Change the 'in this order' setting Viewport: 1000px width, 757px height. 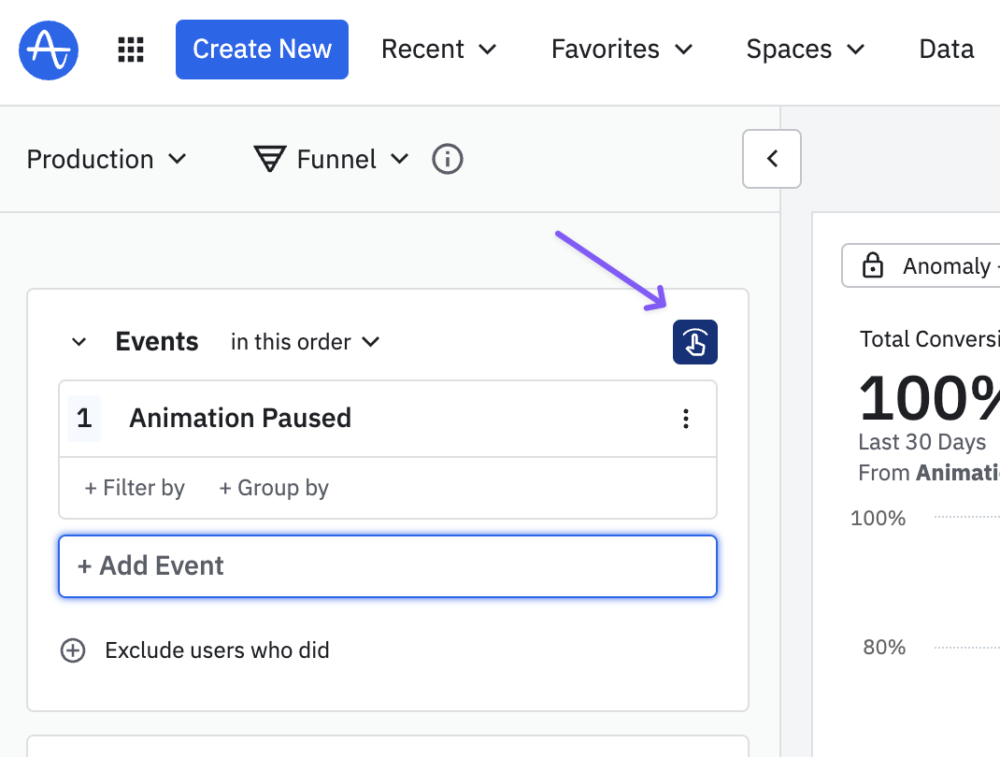(x=305, y=342)
